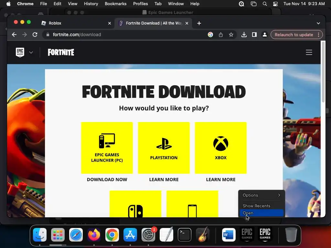331x248 pixels.
Task: Open the Window menu
Action: [176, 4]
